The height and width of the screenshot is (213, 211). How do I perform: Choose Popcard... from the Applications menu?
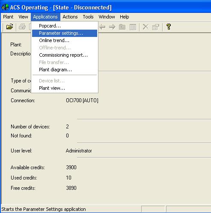click(x=65, y=26)
